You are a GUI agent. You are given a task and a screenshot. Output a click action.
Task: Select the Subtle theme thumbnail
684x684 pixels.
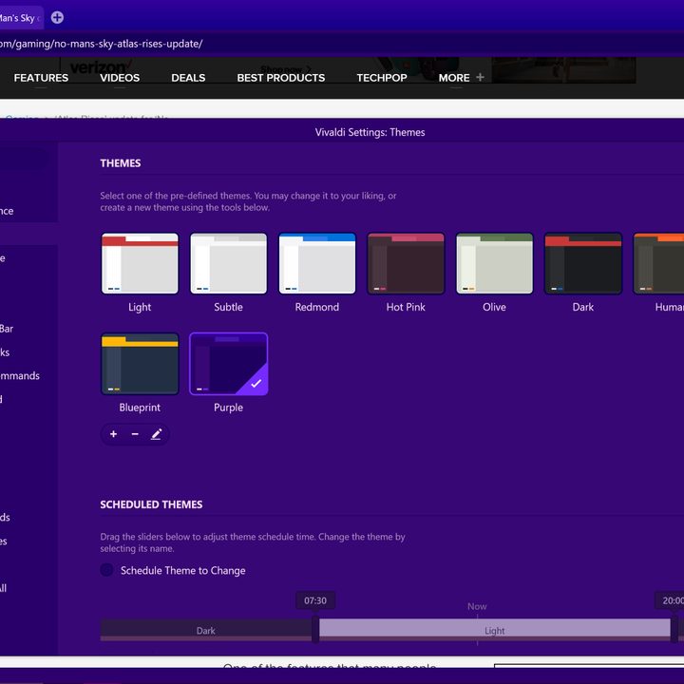coord(229,263)
